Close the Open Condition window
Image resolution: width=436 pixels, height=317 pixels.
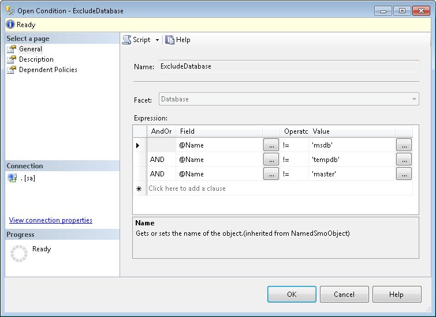click(421, 11)
